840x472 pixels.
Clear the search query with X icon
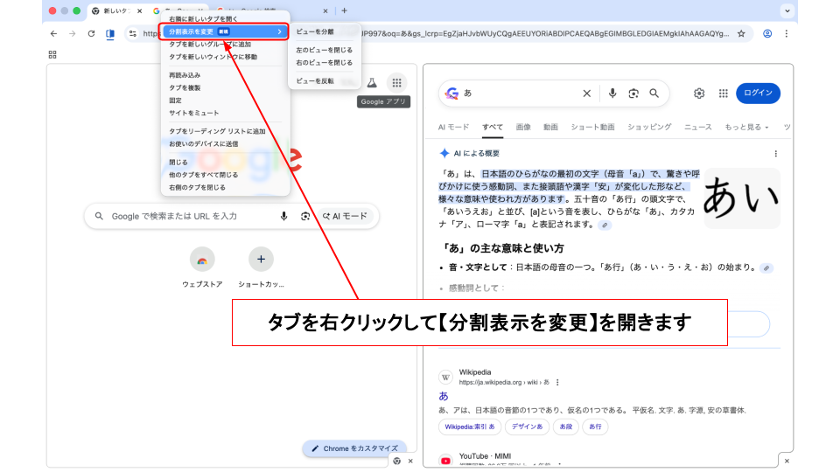tap(587, 94)
